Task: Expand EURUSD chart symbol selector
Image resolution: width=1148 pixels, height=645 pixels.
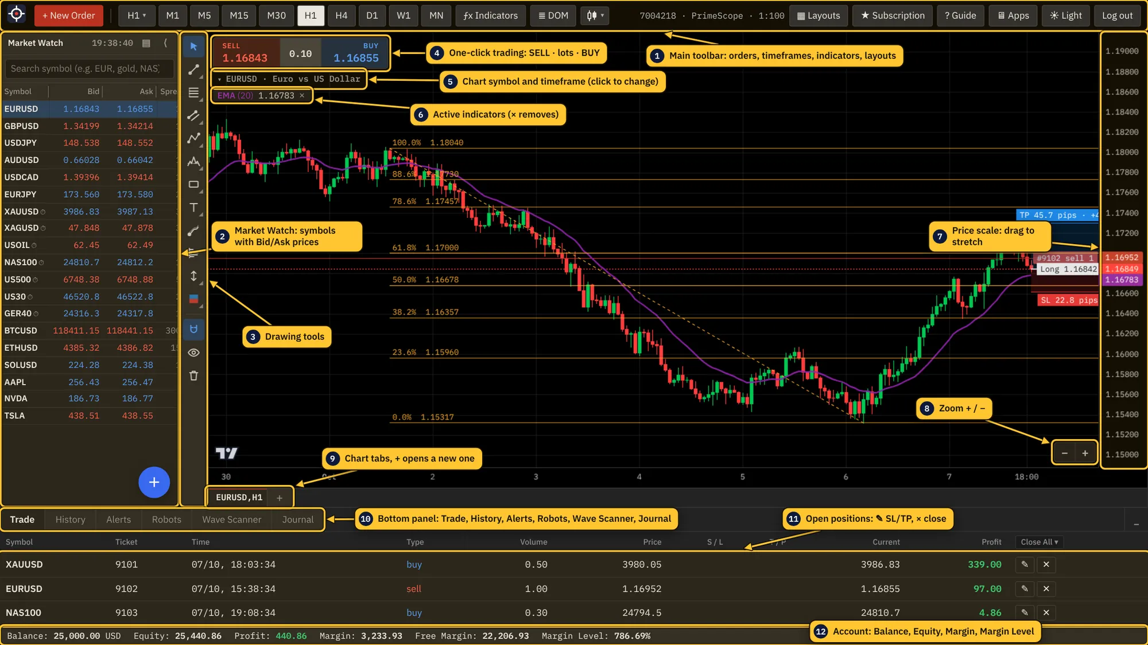Action: (x=289, y=79)
